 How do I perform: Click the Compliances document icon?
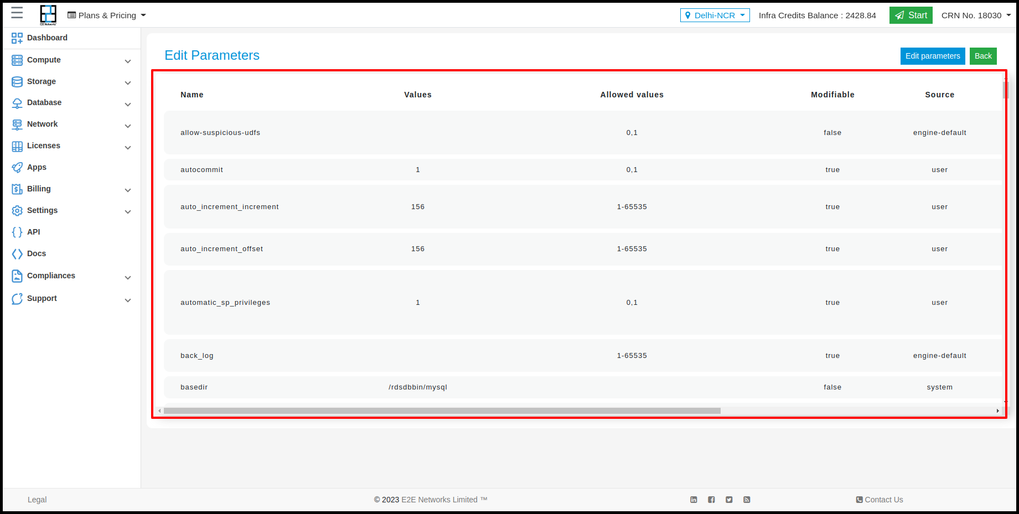pyautogui.click(x=17, y=276)
